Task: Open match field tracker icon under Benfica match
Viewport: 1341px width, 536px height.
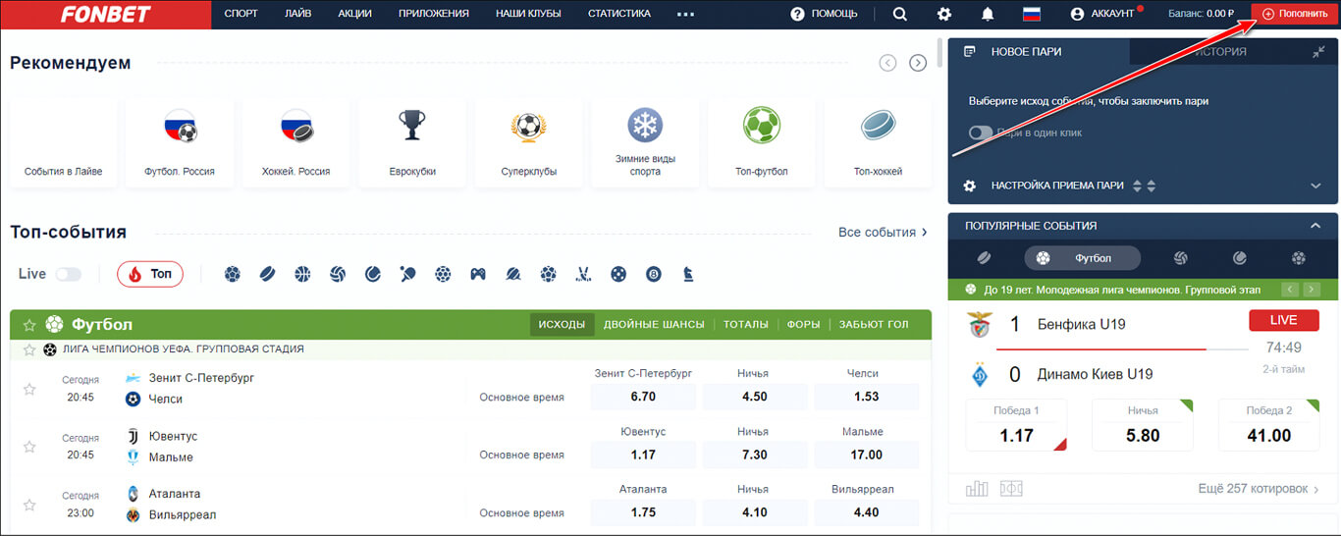Action: (1011, 488)
